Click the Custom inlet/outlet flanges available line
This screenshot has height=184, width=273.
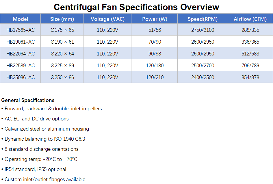43,179
